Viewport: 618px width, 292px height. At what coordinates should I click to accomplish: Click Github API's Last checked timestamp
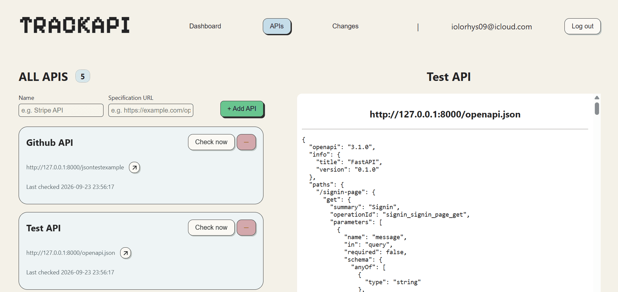click(70, 187)
